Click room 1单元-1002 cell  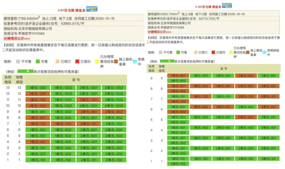tap(63, 106)
